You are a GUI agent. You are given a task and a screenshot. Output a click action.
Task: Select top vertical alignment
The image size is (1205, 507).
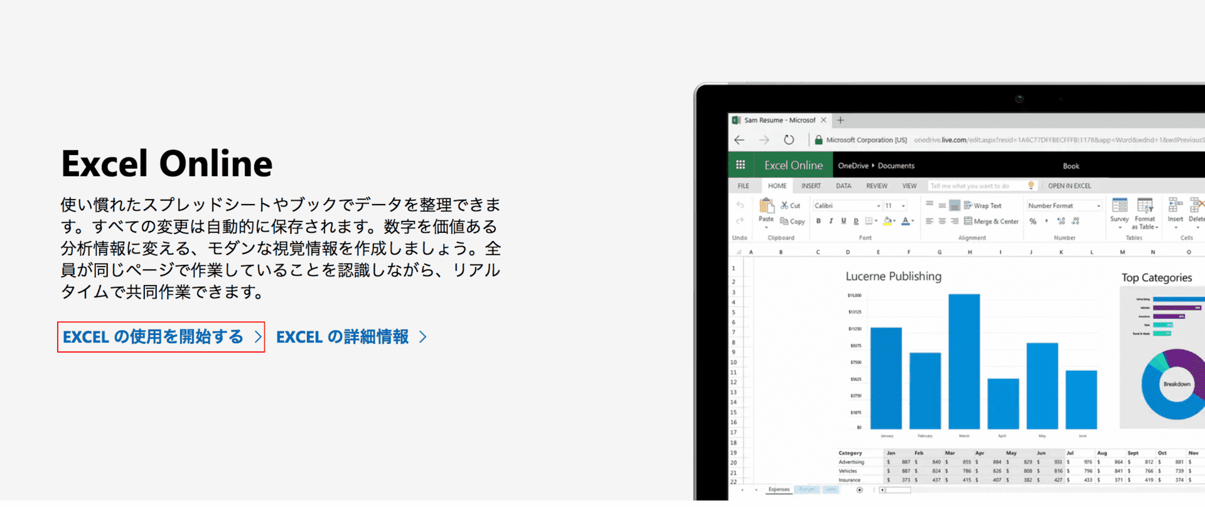929,205
